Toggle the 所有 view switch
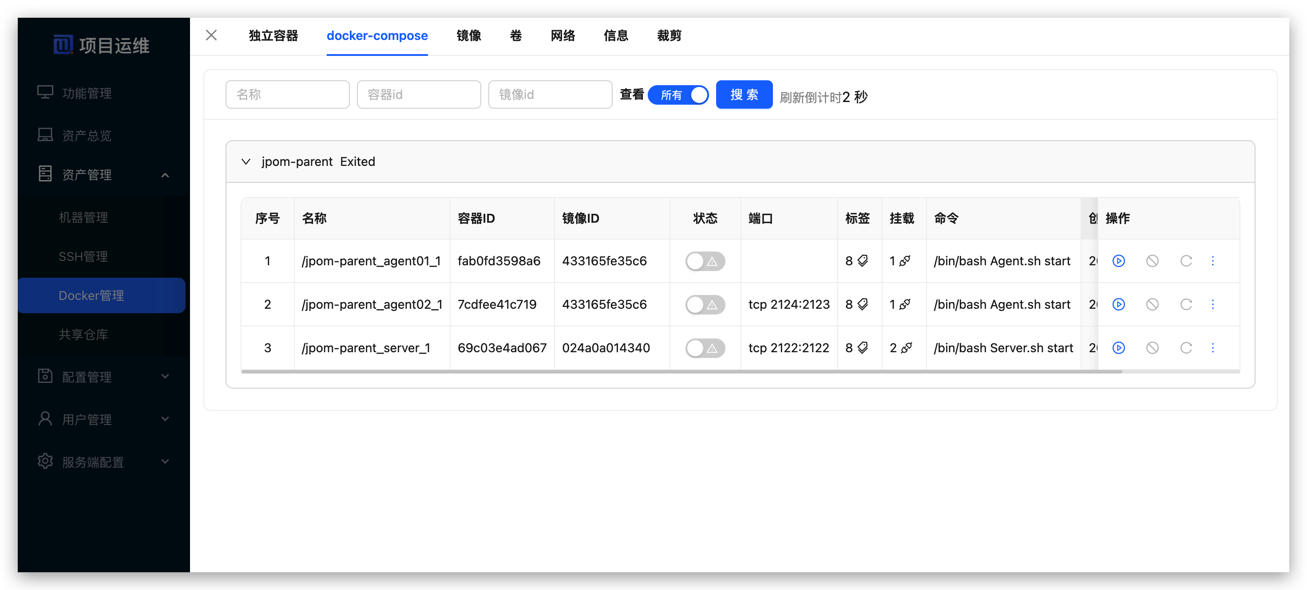The image size is (1307, 590). [678, 95]
